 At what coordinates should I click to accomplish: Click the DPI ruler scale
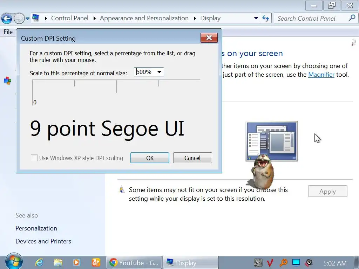(x=116, y=92)
